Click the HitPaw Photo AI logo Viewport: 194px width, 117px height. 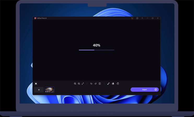pos(35,18)
